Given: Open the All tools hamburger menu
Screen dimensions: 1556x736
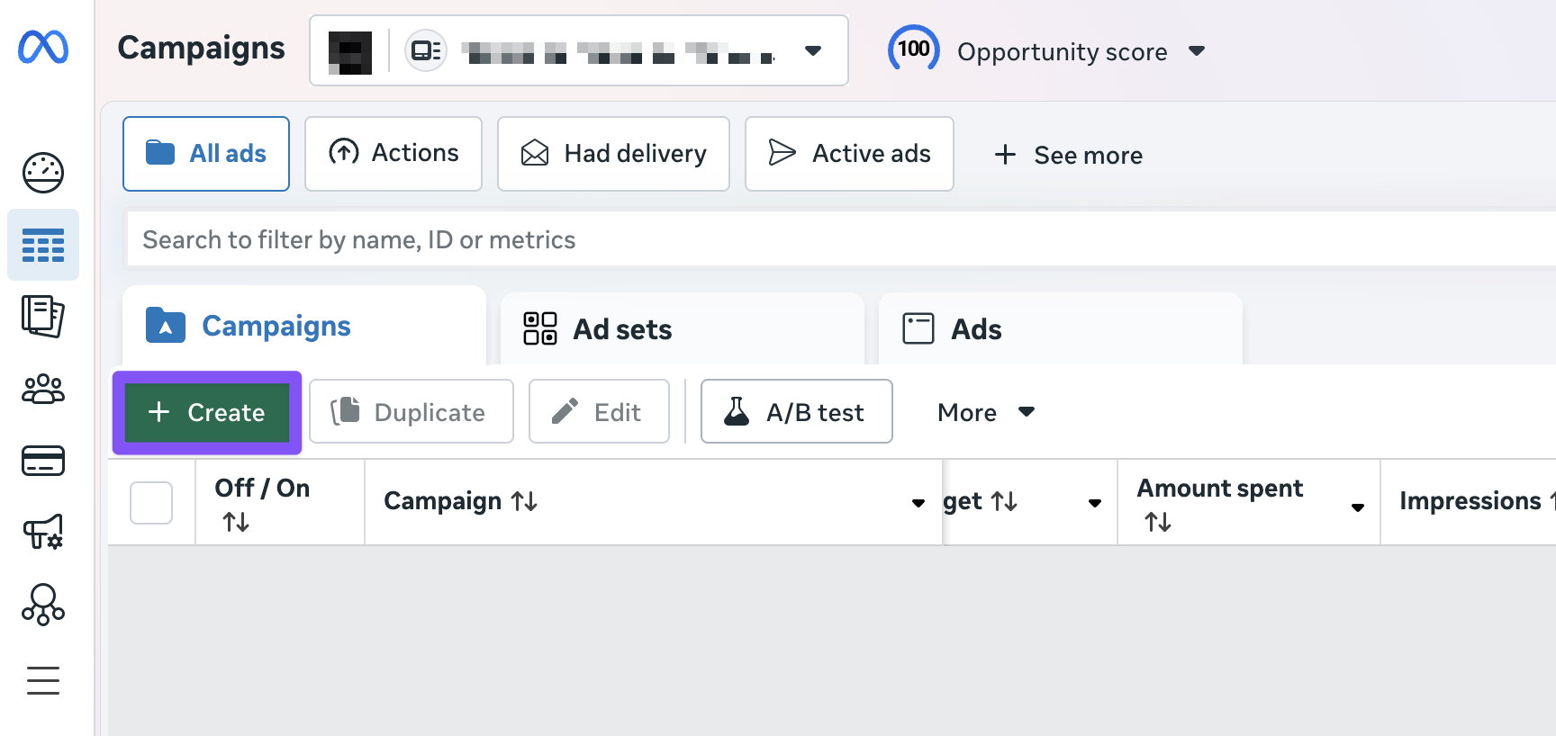Looking at the screenshot, I should [43, 680].
